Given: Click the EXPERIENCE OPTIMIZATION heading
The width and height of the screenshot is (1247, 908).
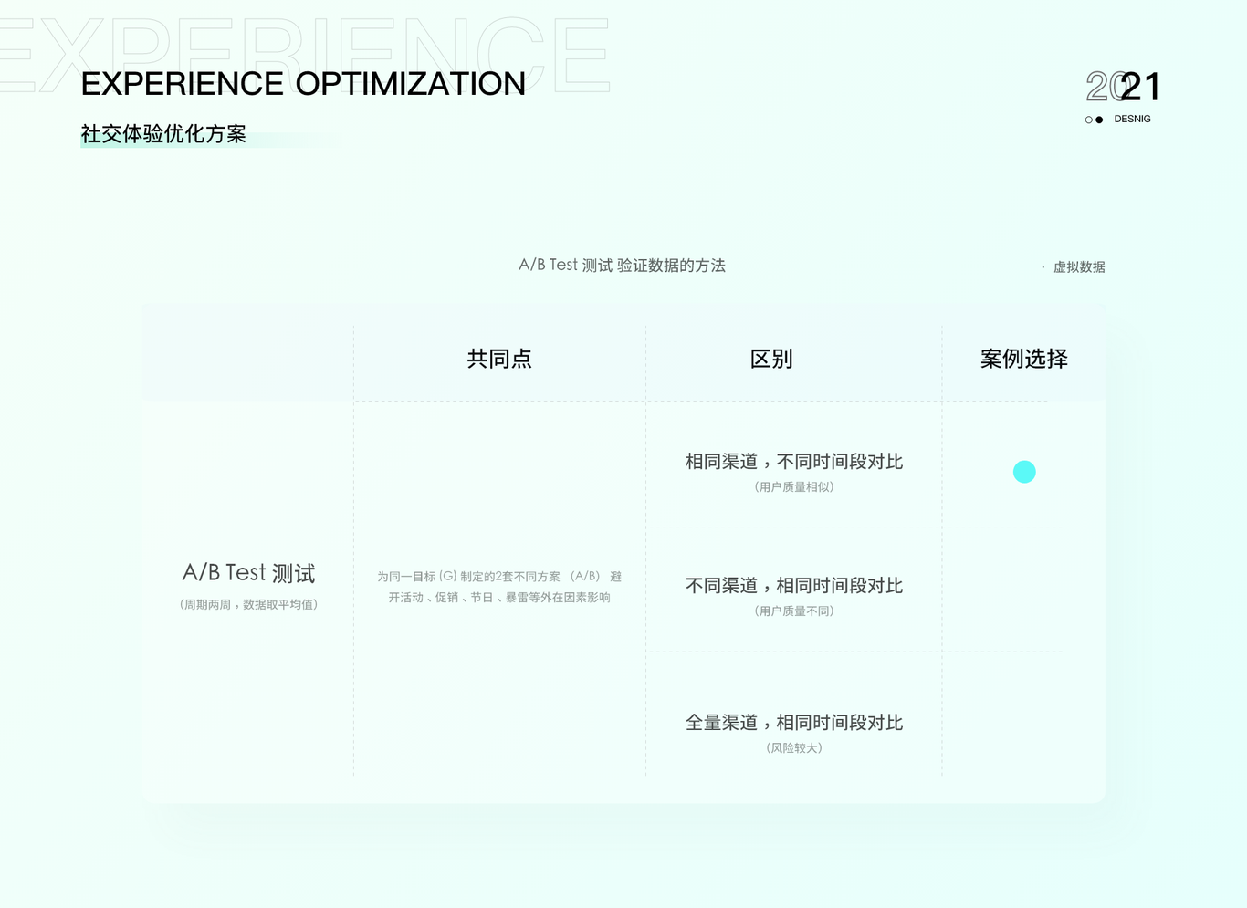Looking at the screenshot, I should click(303, 84).
